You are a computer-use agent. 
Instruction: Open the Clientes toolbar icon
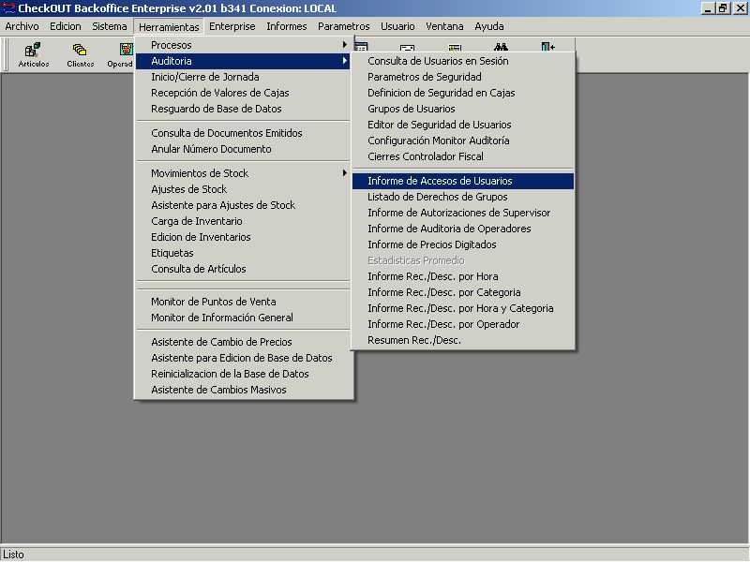80,54
